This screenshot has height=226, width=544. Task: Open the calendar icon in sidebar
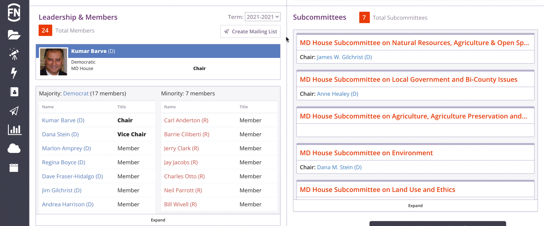(x=14, y=168)
